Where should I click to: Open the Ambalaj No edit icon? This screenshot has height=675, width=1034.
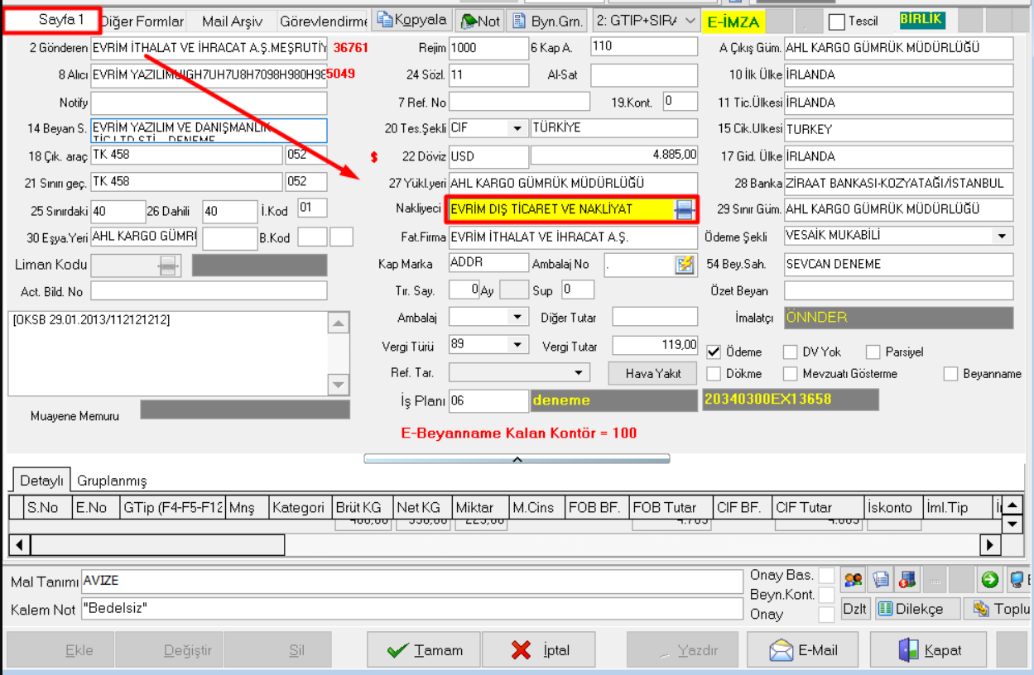685,264
